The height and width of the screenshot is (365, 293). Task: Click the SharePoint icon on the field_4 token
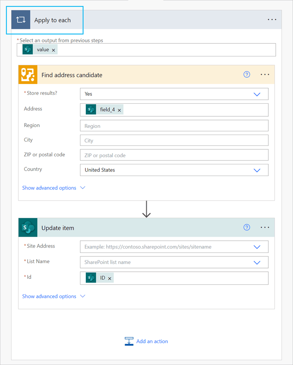click(90, 110)
